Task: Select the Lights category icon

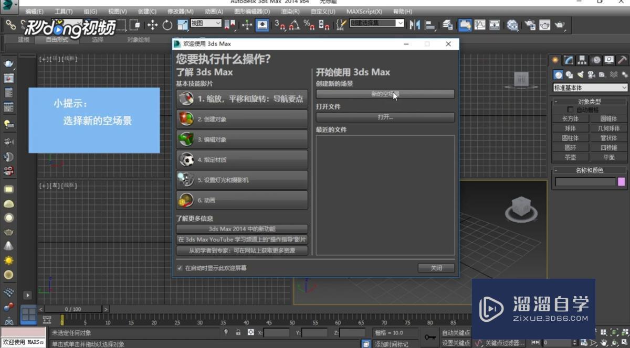Action: coord(580,75)
